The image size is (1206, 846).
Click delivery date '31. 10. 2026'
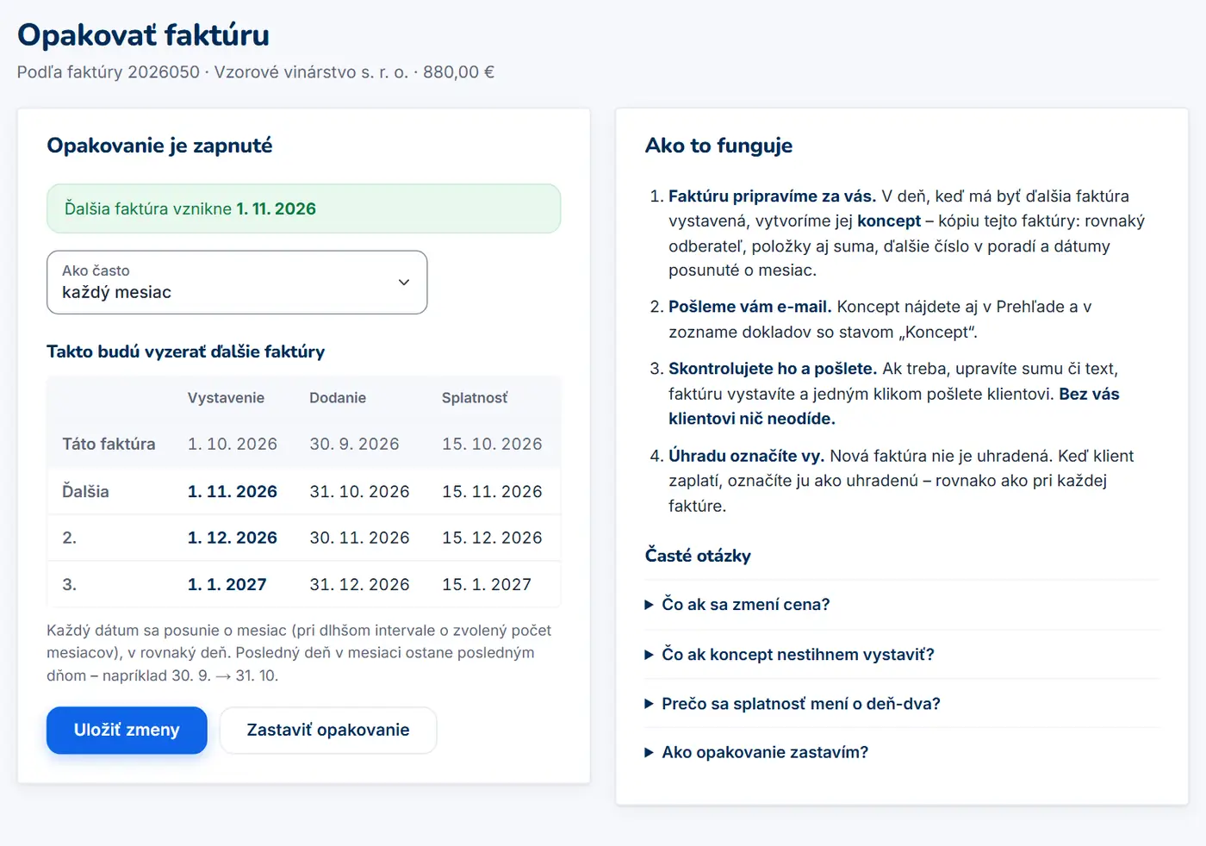359,492
